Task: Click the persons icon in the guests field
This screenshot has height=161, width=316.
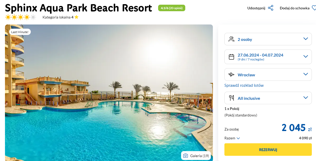Action: click(231, 39)
